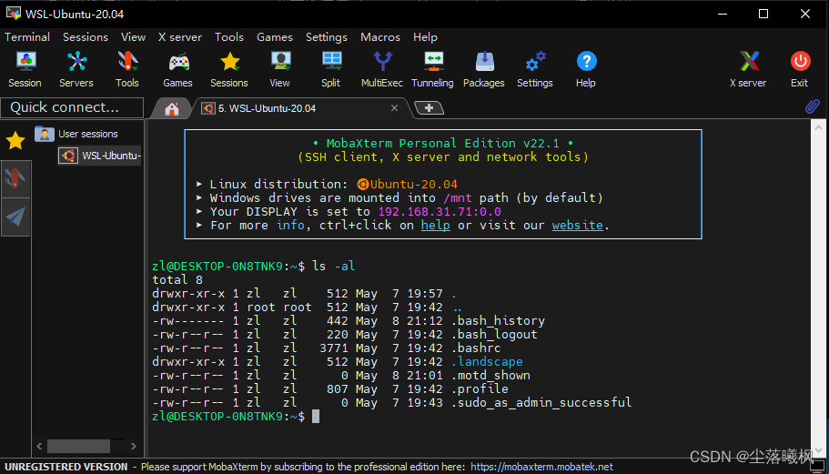Click the Help question mark icon
Screen dimensions: 829x474
click(586, 69)
